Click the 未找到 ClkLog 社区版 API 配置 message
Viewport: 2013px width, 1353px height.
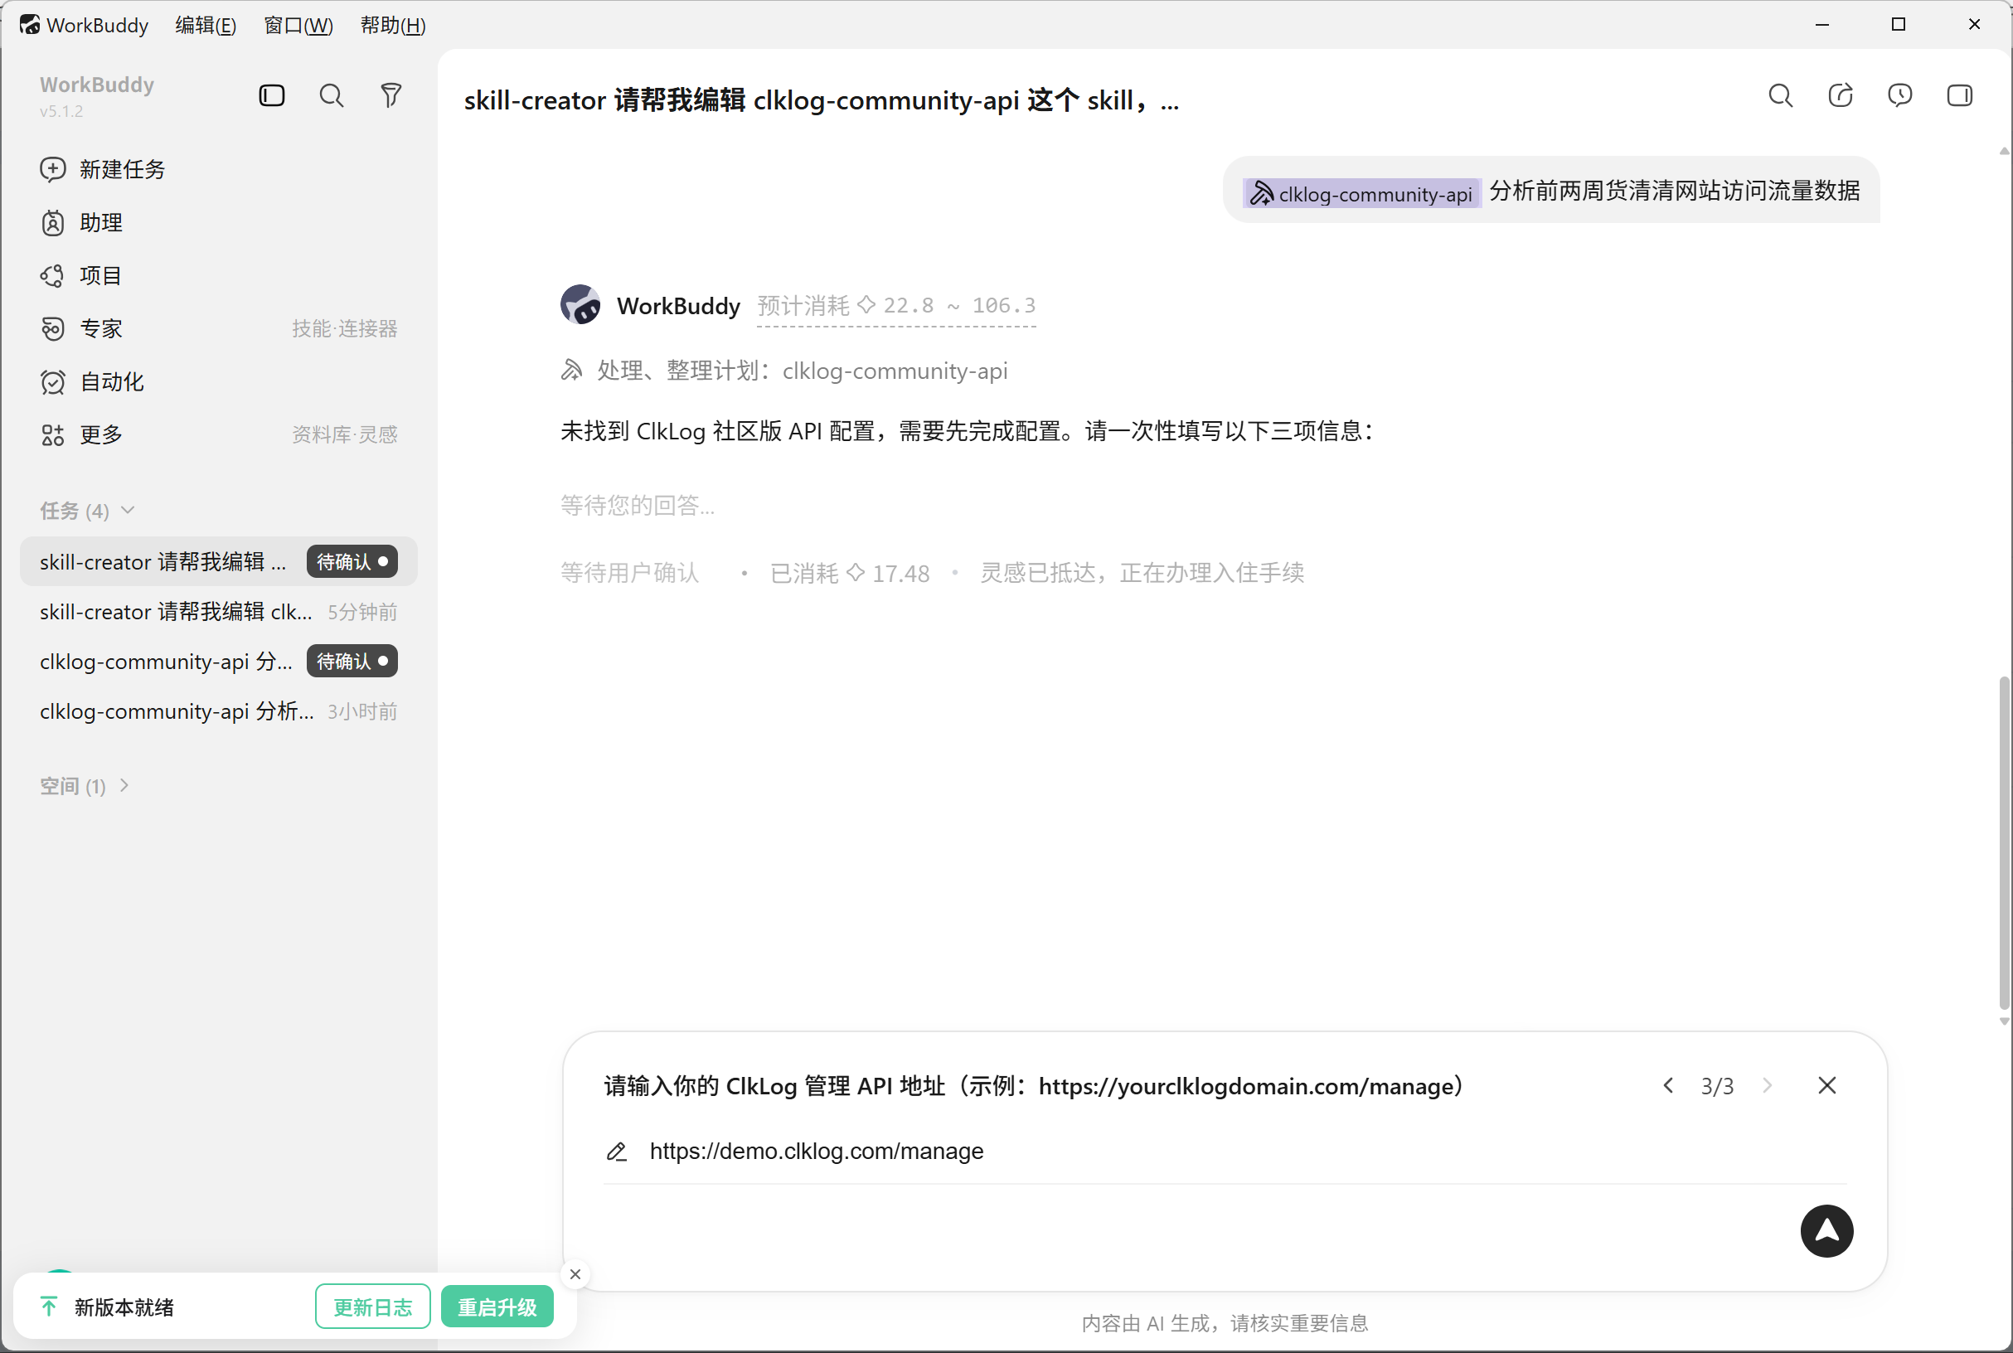point(968,430)
